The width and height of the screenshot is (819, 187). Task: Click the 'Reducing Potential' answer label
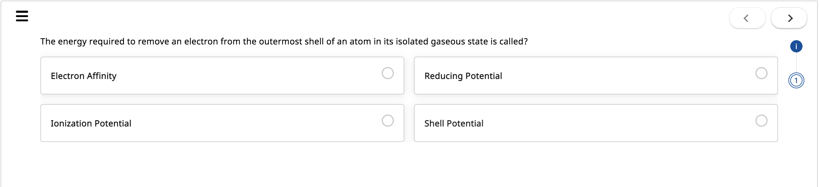point(463,76)
